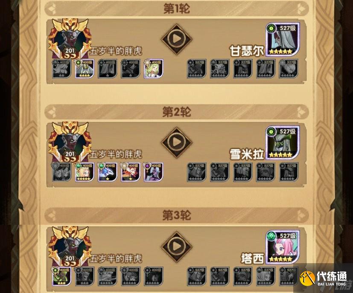Select red-haired hero in round 2
The image size is (353, 293).
[131, 172]
